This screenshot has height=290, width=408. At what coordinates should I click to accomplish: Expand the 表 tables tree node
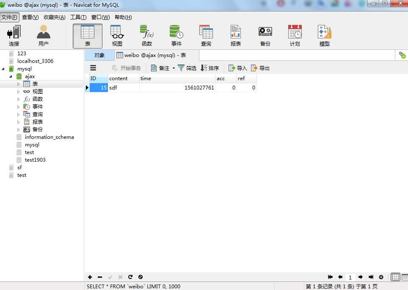pos(18,84)
